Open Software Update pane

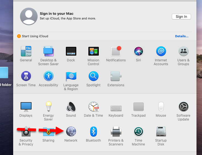click(183, 107)
